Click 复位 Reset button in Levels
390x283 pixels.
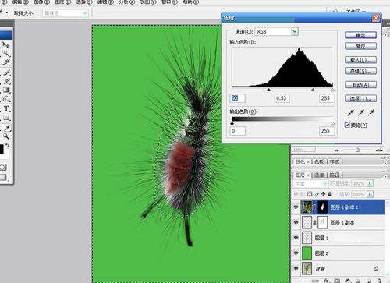[360, 46]
